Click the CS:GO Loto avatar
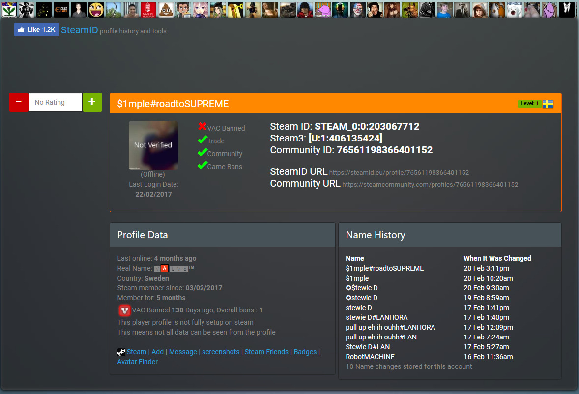579x394 pixels. 61,10
